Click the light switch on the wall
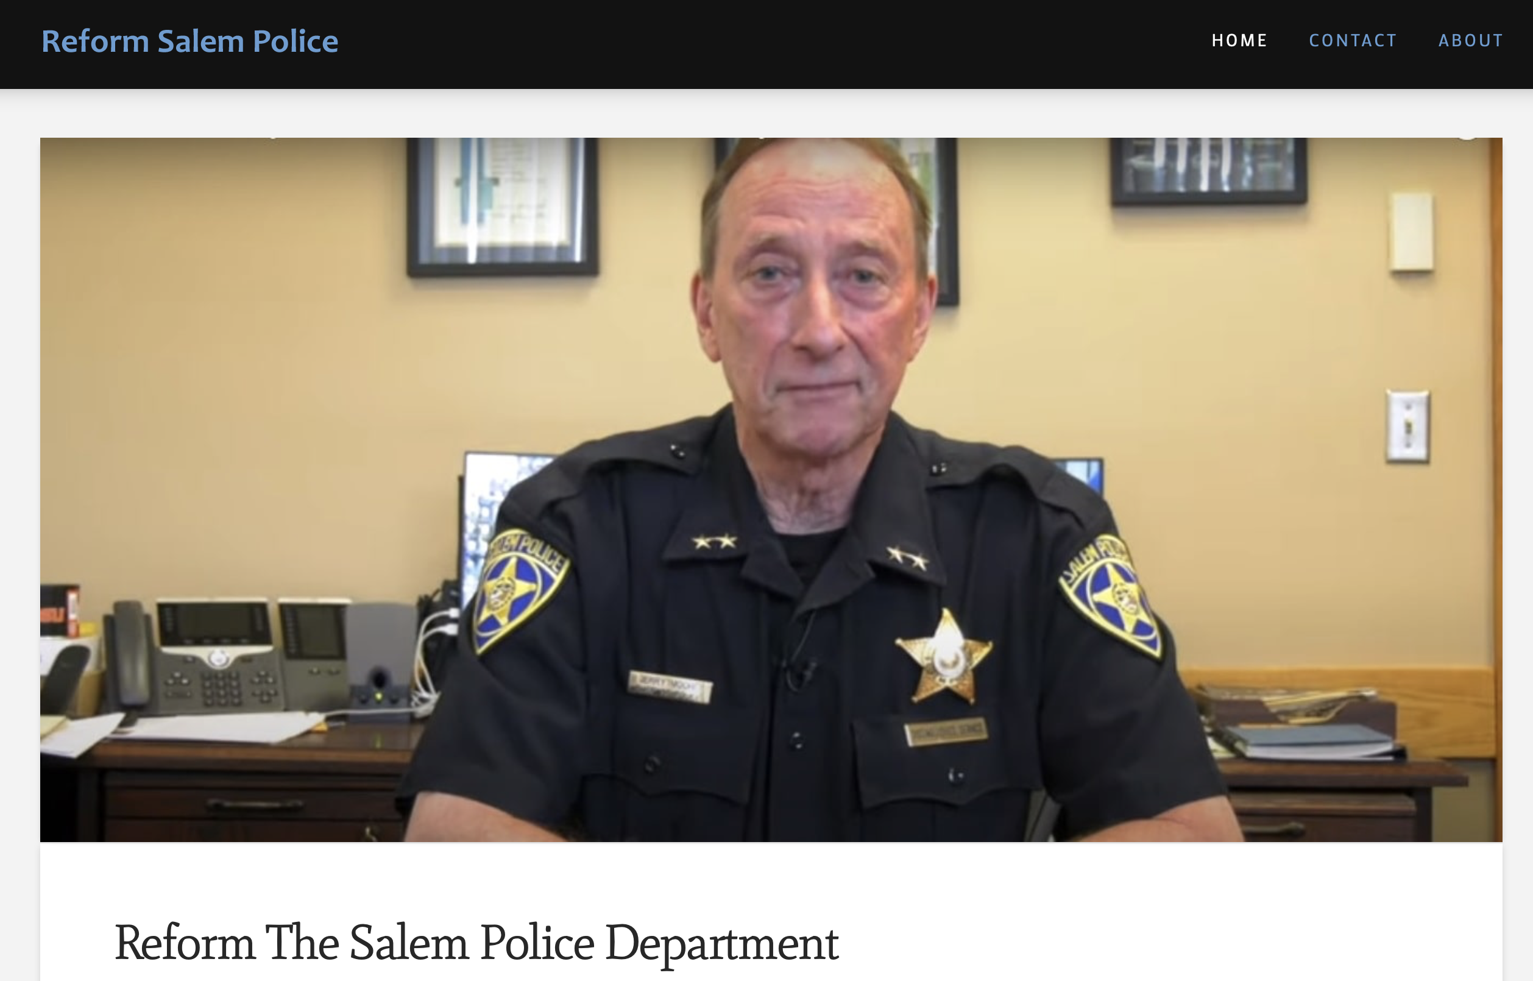 pos(1407,425)
